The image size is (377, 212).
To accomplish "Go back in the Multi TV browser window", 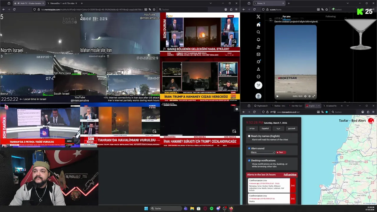I will coord(4,9).
